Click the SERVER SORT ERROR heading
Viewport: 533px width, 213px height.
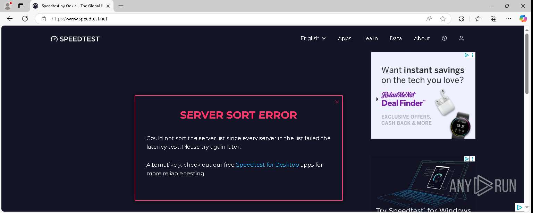click(238, 115)
